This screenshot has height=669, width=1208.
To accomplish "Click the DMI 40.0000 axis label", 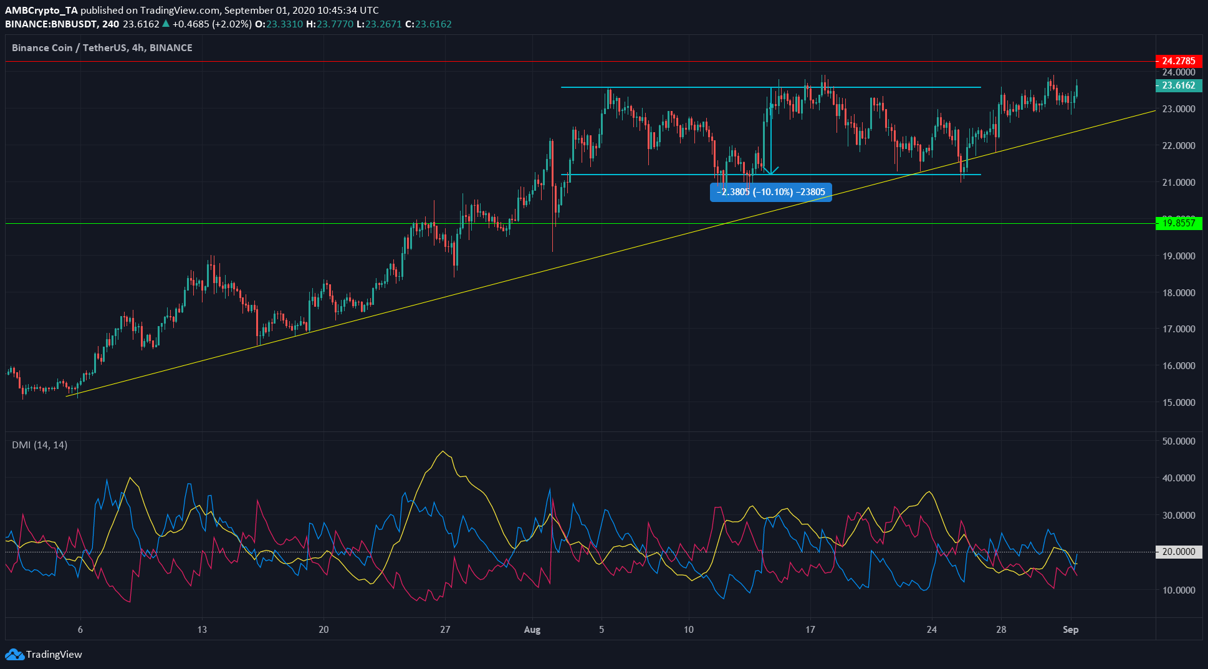I will pyautogui.click(x=1179, y=478).
